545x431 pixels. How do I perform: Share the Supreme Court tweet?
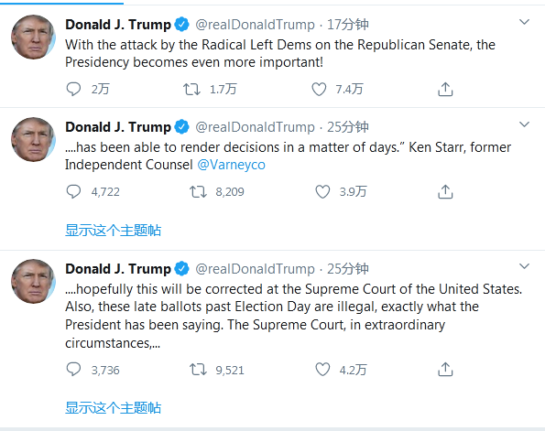click(x=445, y=370)
